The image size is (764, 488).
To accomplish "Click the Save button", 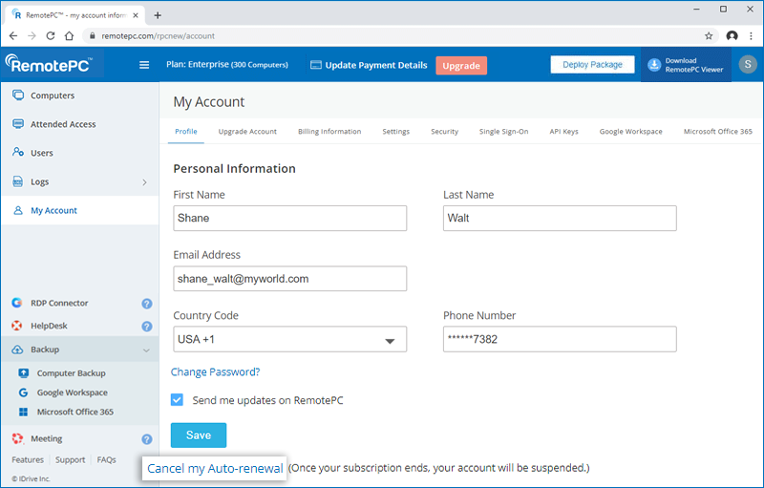I will 199,435.
